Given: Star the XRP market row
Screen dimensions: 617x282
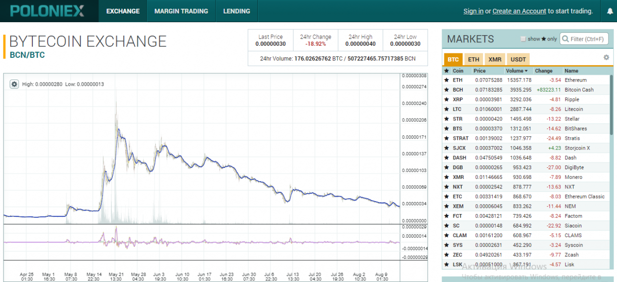Looking at the screenshot, I should pos(446,99).
